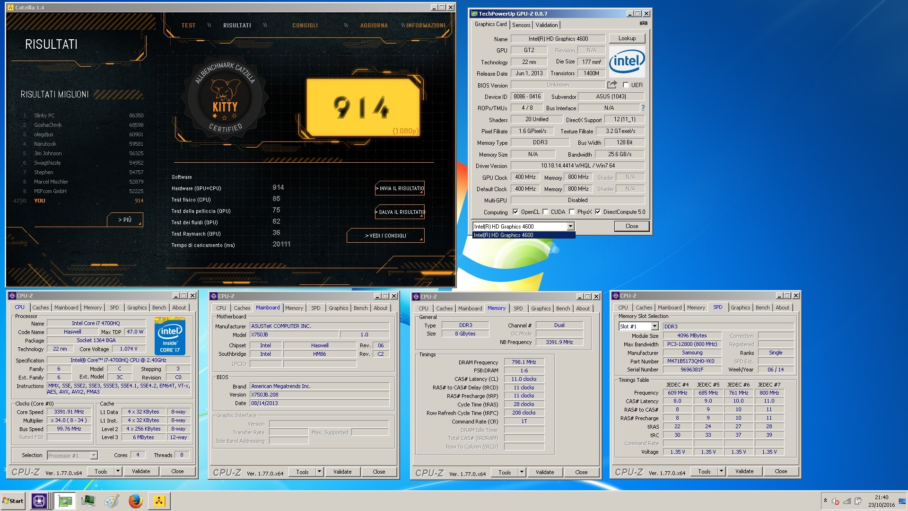This screenshot has height=511, width=908.
Task: Click the title bar icon of the CPU-Z SPD window
Action: click(x=616, y=296)
